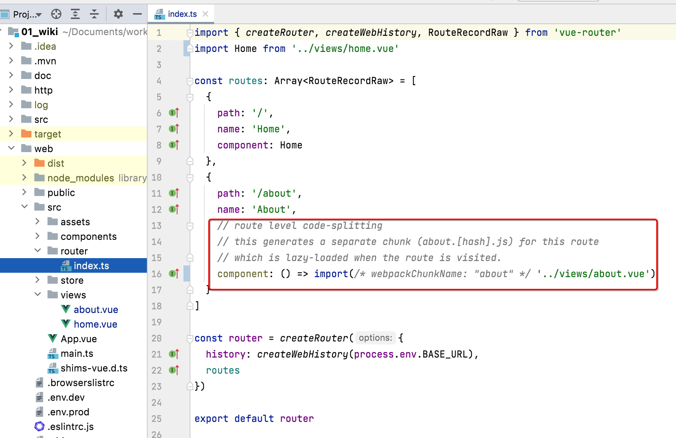Image resolution: width=676 pixels, height=438 pixels.
Task: Expand the node_modules folder
Action: [24, 178]
